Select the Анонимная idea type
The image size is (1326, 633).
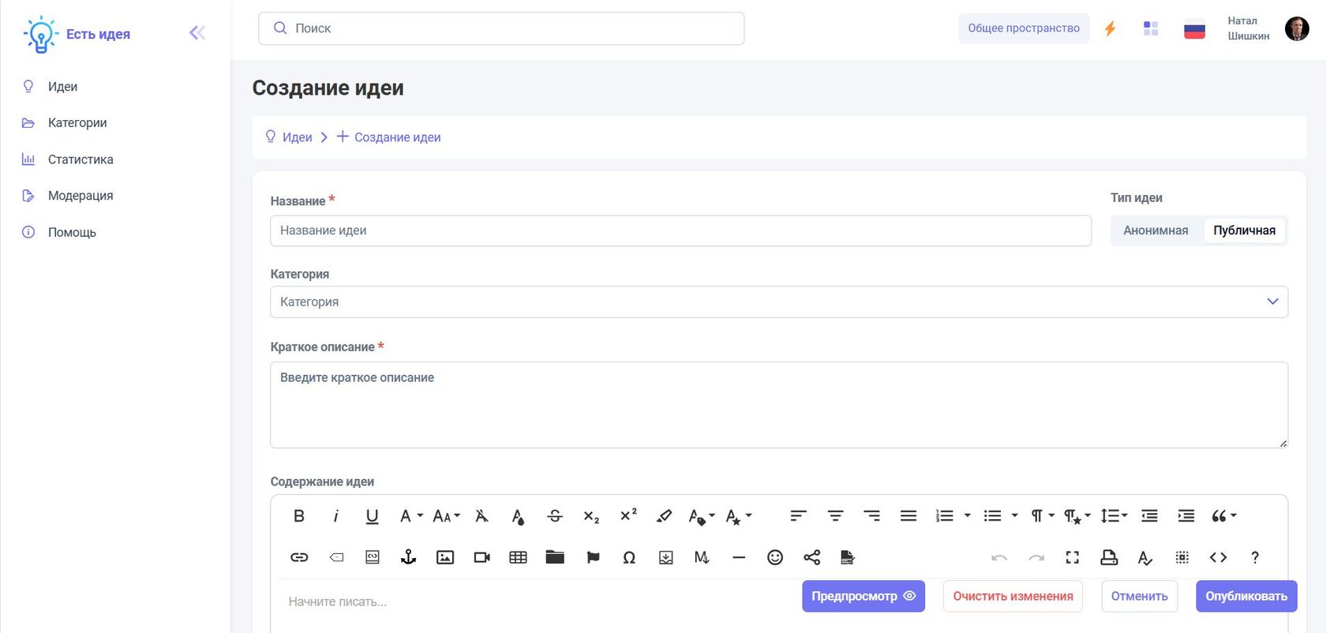(1156, 230)
